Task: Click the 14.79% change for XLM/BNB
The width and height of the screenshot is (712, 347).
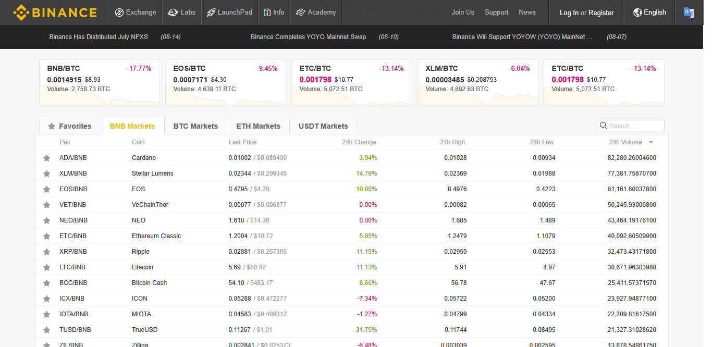Action: (x=366, y=173)
